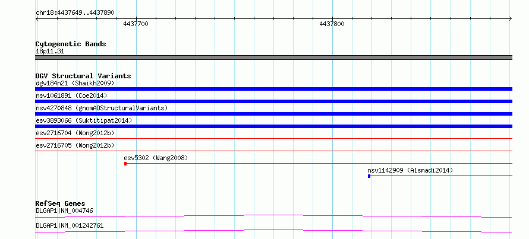Click esv5302 (Wang2008) label
This screenshot has width=529, height=239.
[x=156, y=158]
